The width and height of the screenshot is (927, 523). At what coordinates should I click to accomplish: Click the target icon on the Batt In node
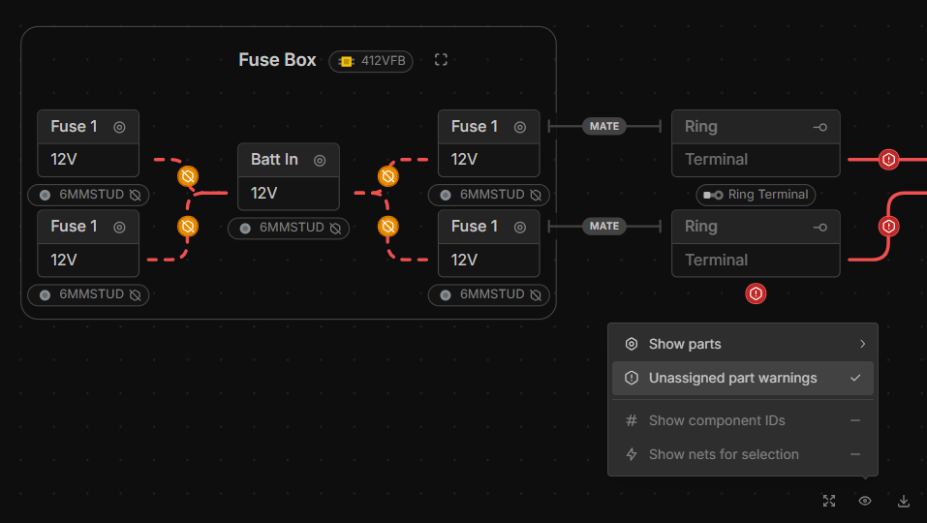(x=320, y=160)
